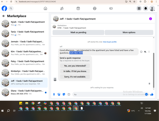Choose a GIF icon
Image resolution: width=159 pixels, height=121 pixels.
point(69,94)
